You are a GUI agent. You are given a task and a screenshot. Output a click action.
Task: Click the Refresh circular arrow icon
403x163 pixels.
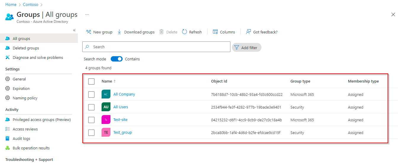184,32
